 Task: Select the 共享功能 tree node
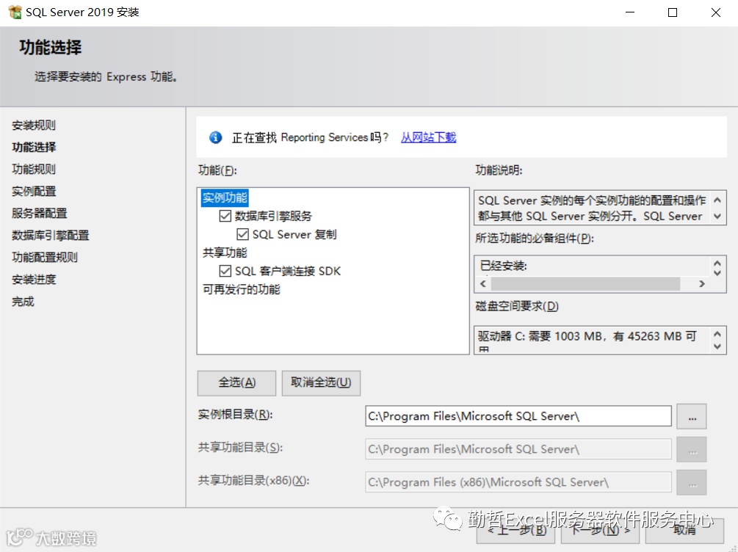225,253
